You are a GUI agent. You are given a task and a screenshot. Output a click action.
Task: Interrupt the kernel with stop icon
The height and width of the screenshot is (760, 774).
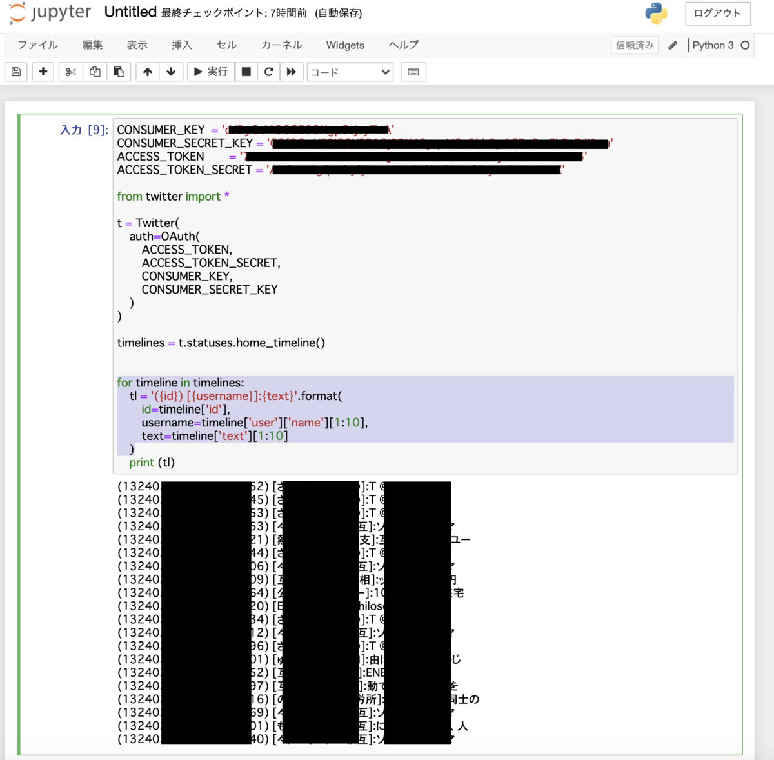coord(246,72)
